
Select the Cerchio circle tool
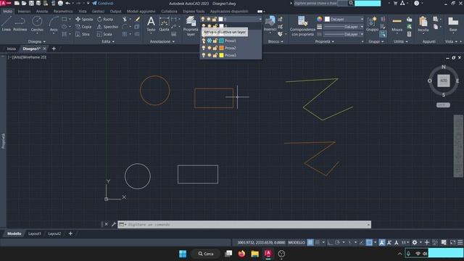coord(37,24)
